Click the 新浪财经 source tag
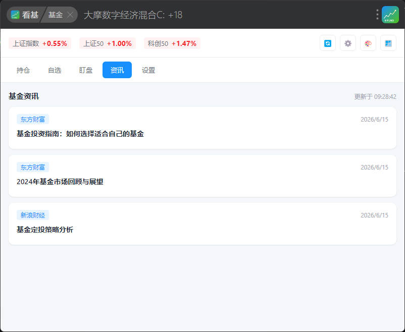405x332 pixels. [33, 215]
